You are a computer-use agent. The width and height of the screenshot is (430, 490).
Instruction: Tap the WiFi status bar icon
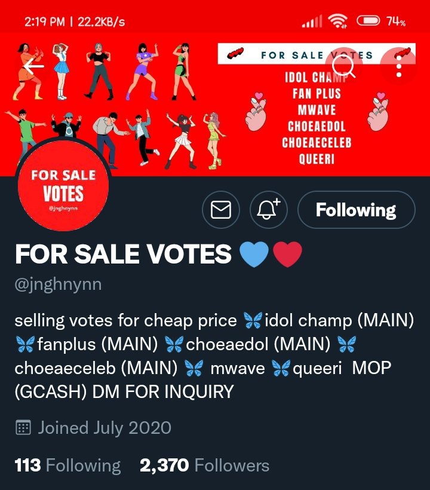click(x=338, y=22)
